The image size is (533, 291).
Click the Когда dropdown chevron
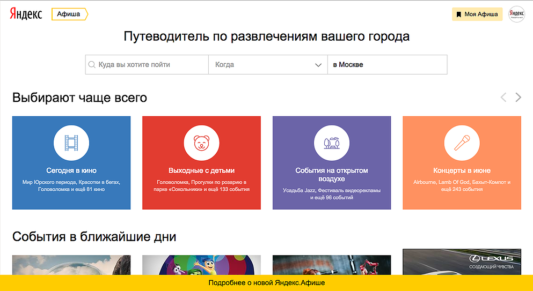318,65
